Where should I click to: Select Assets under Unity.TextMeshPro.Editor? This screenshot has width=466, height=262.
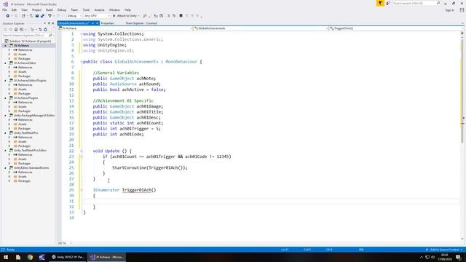click(x=23, y=159)
